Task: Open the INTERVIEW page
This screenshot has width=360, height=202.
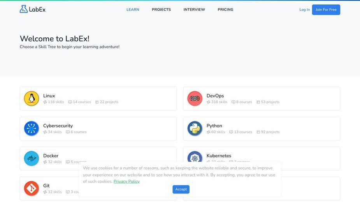Action: (194, 9)
